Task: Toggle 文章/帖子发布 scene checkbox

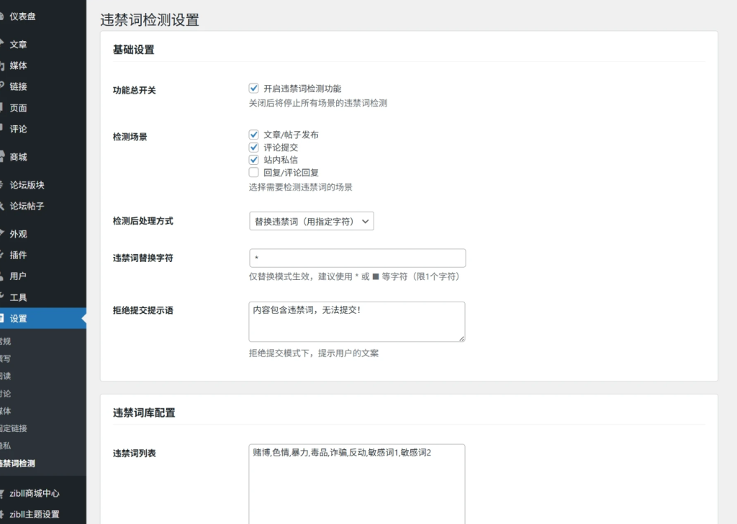Action: click(254, 135)
